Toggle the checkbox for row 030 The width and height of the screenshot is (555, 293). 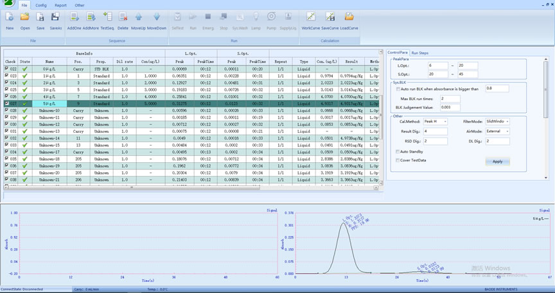6,124
